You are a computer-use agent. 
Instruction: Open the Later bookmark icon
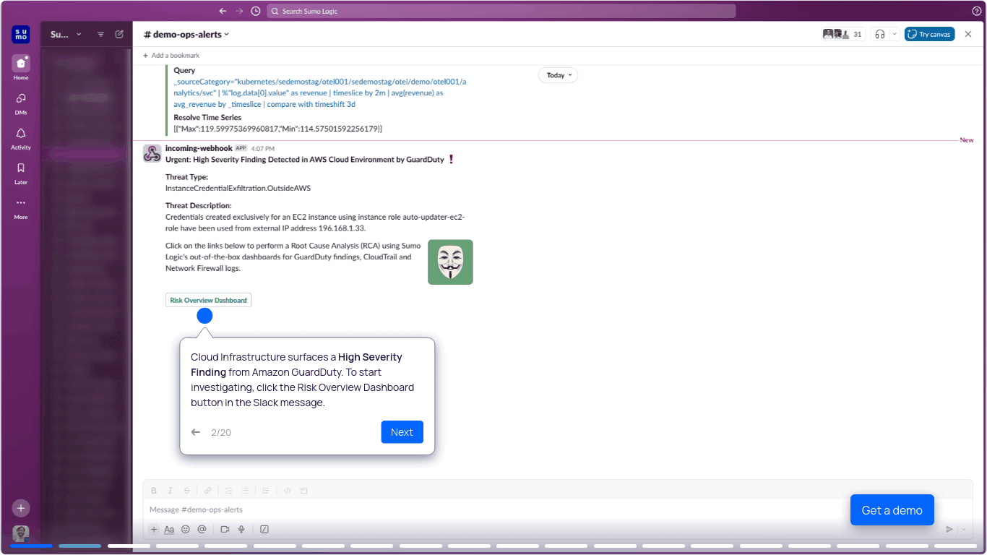(x=21, y=168)
